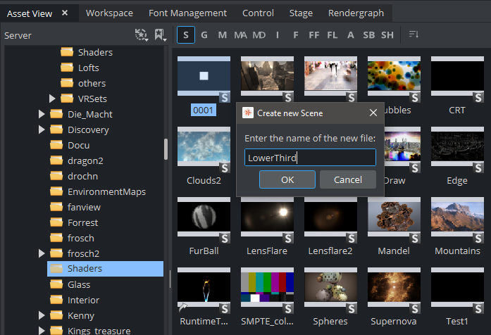Click the SH shader filter icon
This screenshot has width=491, height=335.
pos(387,34)
